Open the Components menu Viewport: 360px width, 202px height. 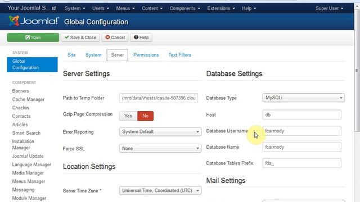(185, 8)
